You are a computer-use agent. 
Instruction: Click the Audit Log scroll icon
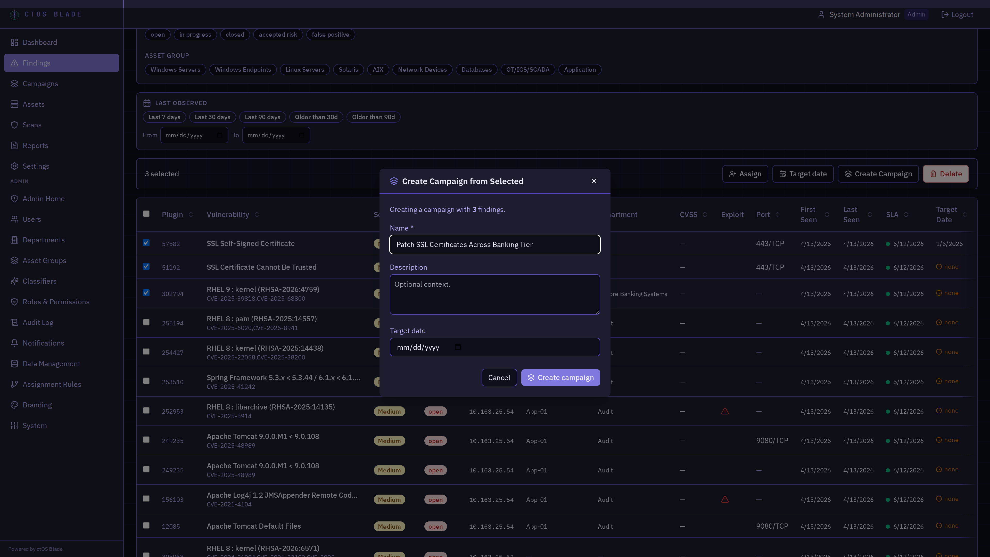[x=14, y=322]
